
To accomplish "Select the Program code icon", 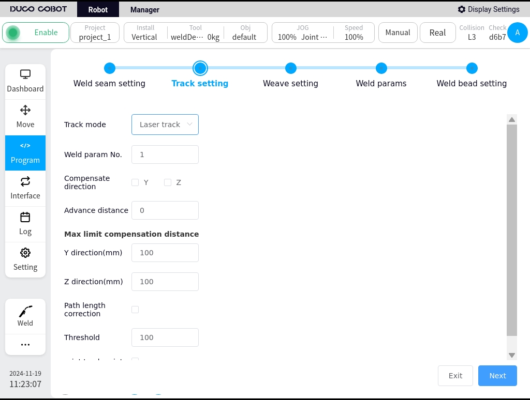I will pyautogui.click(x=25, y=146).
